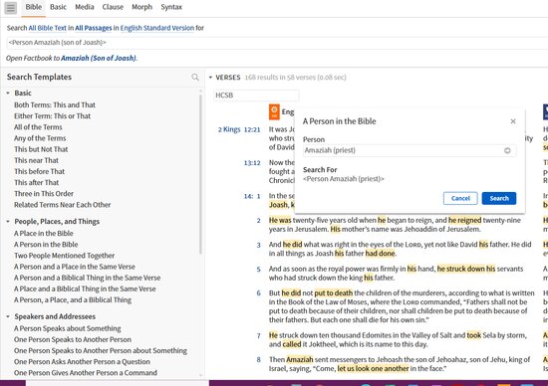Click highlighted word Amaziah in verse 8
The width and height of the screenshot is (548, 386).
coord(300,359)
